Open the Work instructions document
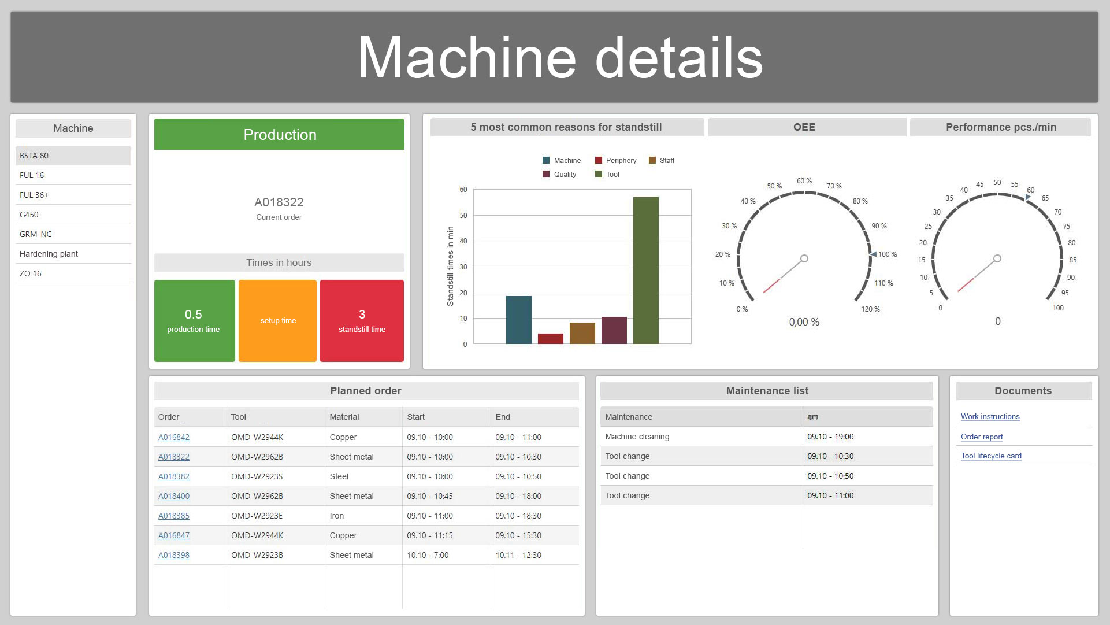1110x625 pixels. tap(990, 417)
